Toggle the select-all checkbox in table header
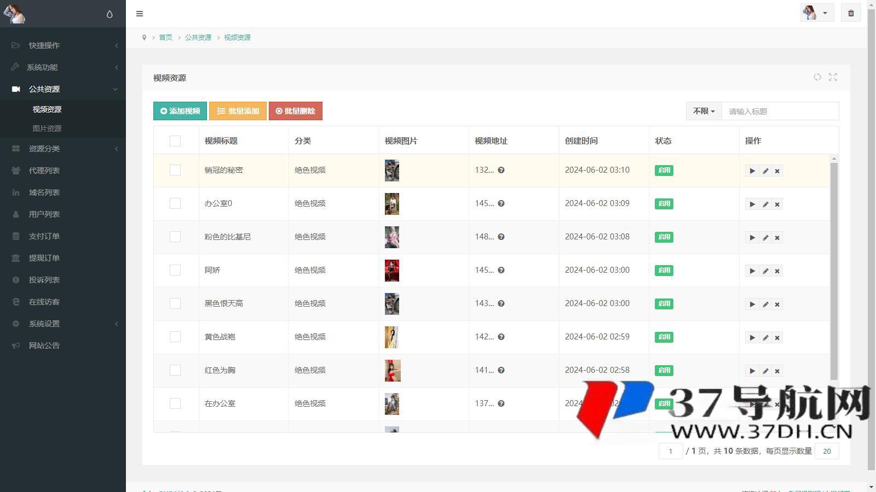Screen dimensions: 876x492 coord(175,141)
